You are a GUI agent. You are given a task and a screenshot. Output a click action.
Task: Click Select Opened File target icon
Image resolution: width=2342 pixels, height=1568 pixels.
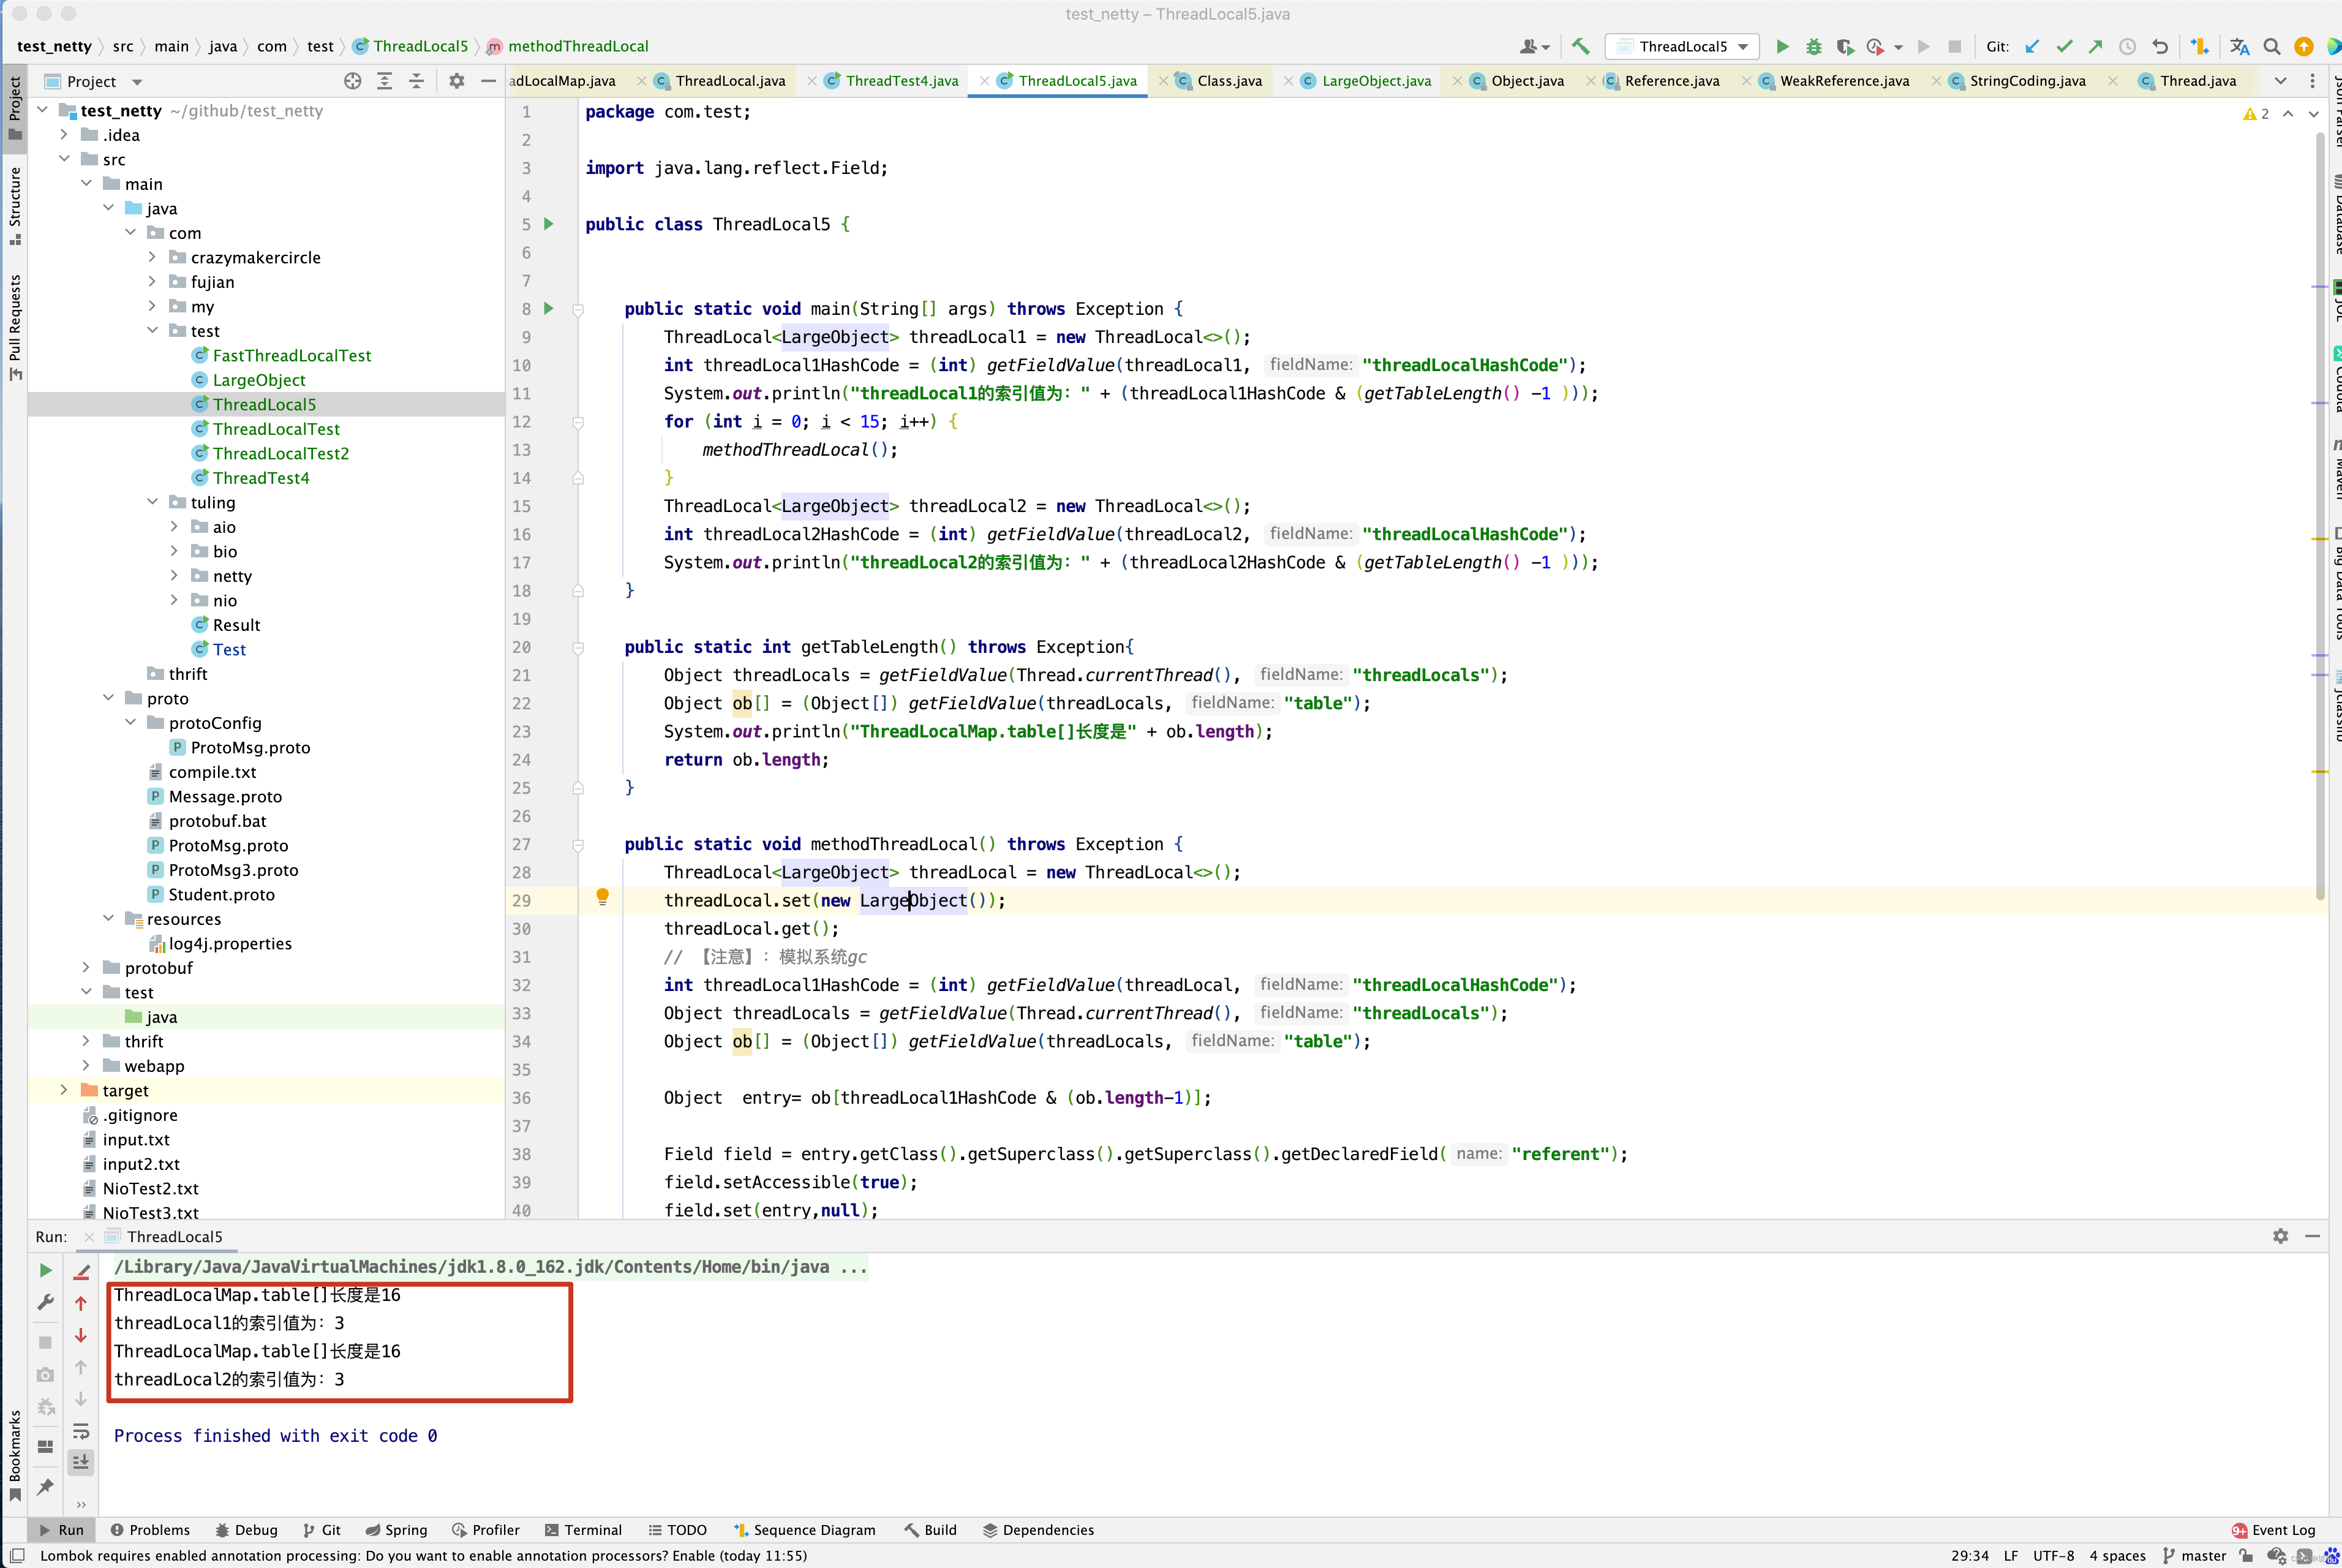352,81
